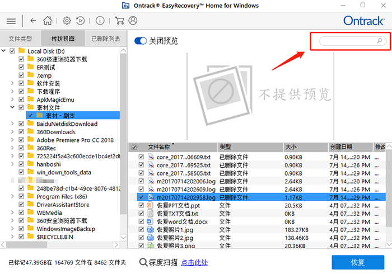
Task: Select the WindowsImageBackup folder name
Action: pyautogui.click(x=66, y=229)
